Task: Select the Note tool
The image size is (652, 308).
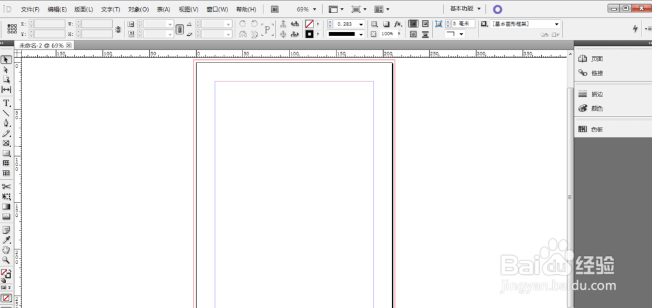Action: coord(6,230)
